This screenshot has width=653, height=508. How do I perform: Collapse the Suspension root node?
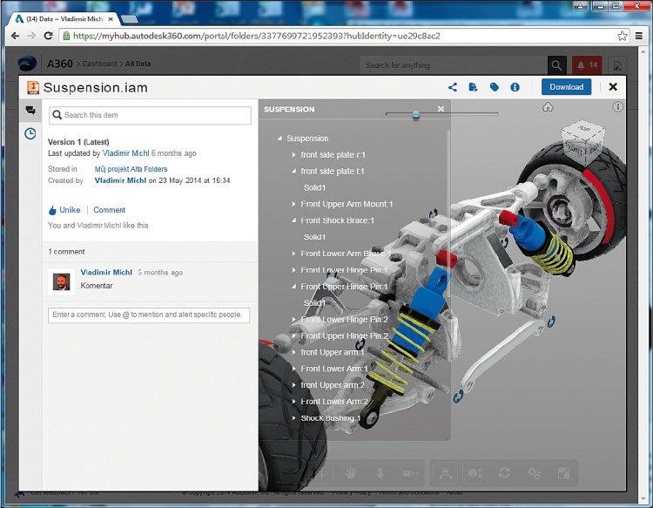[279, 139]
